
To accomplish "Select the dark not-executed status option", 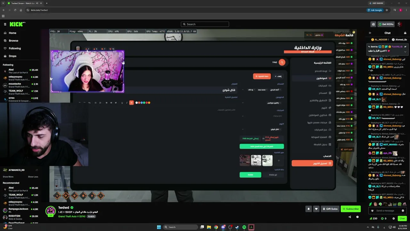I will pos(273,175).
